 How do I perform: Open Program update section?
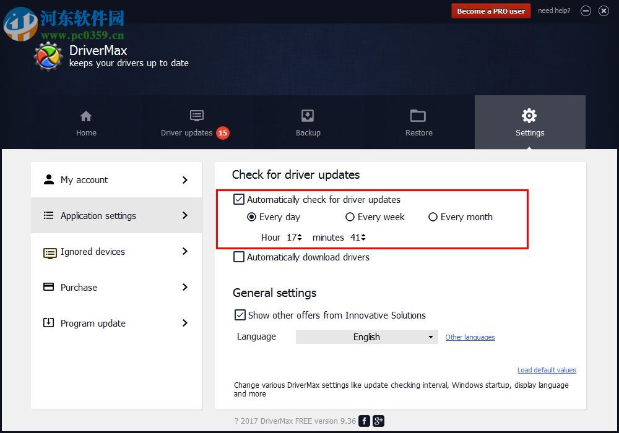pos(116,323)
